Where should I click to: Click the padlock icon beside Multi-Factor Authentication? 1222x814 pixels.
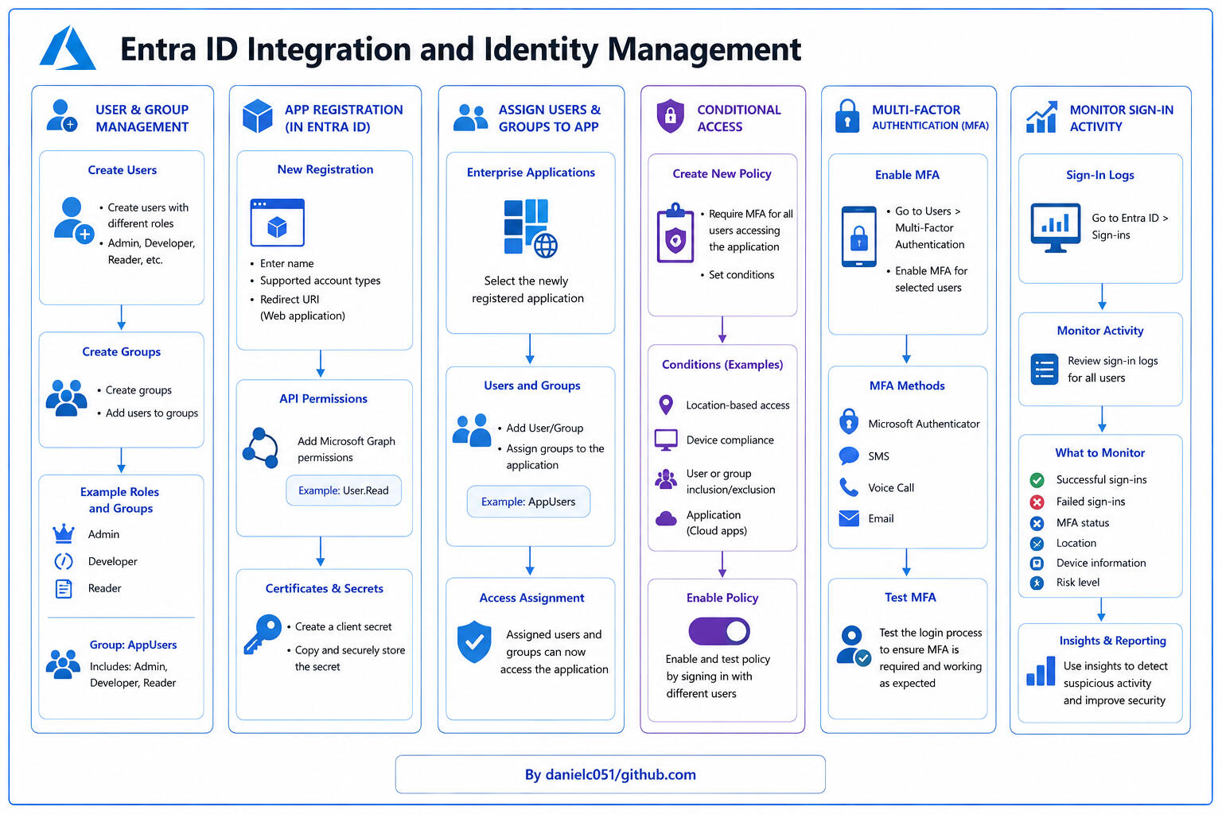tap(846, 116)
